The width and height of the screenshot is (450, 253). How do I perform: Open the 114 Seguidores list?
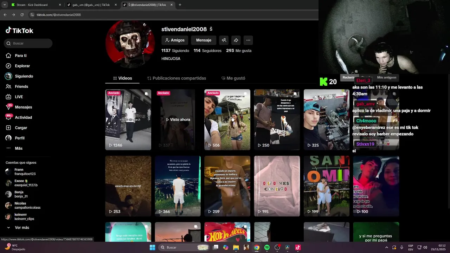pyautogui.click(x=207, y=51)
